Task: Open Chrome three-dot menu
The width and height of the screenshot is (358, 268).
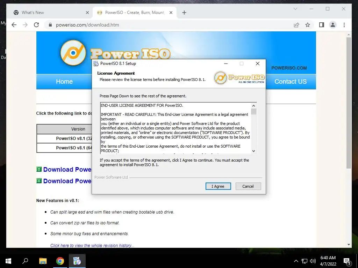Action: (344, 25)
